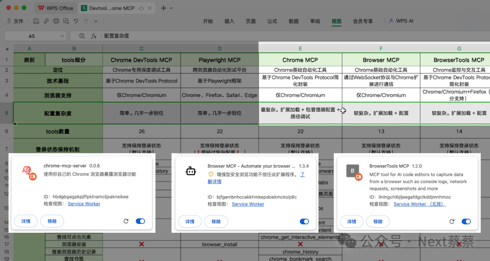Turn off BrowserTools MCP extension toggle

point(466,221)
